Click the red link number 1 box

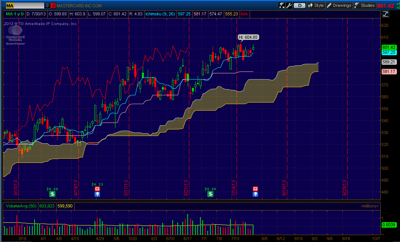53,6
